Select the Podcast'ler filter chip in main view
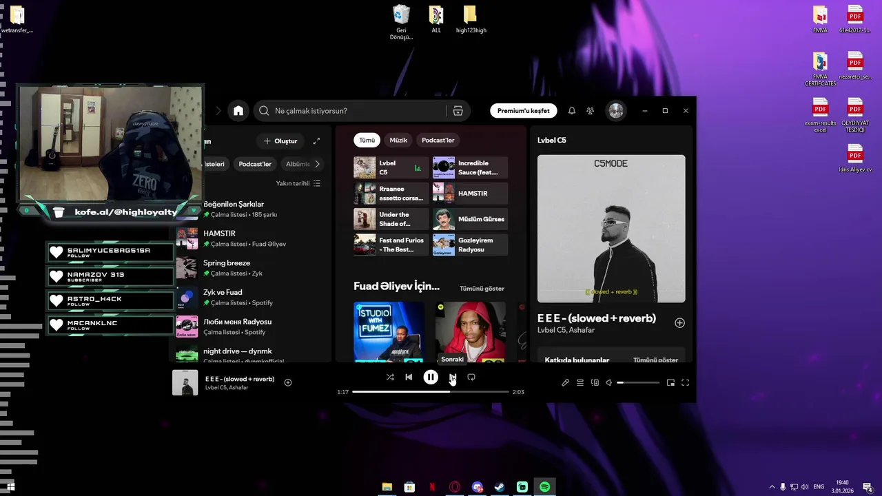The width and height of the screenshot is (882, 496). pyautogui.click(x=438, y=140)
